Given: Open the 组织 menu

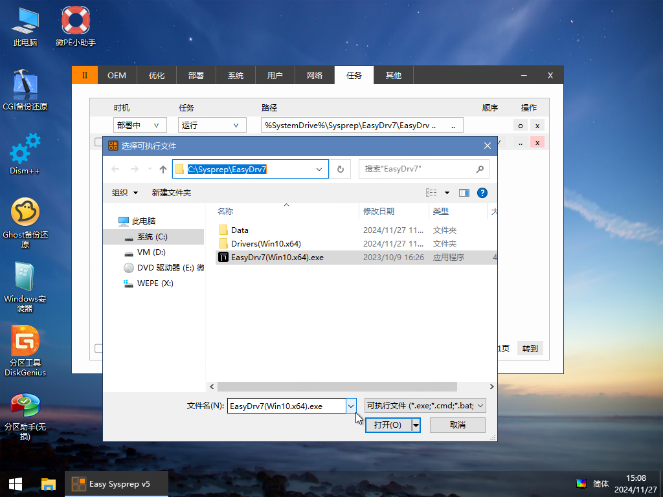Looking at the screenshot, I should tap(125, 193).
